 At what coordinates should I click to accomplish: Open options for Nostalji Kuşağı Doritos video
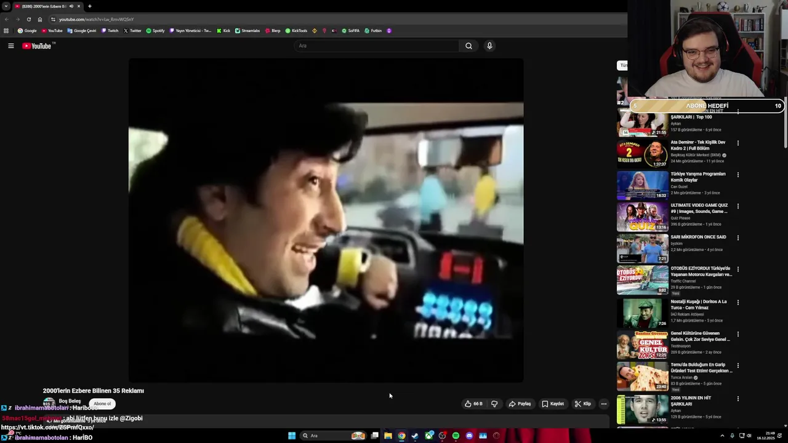click(738, 303)
